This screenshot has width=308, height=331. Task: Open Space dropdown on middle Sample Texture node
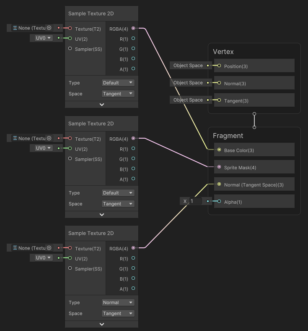118,204
